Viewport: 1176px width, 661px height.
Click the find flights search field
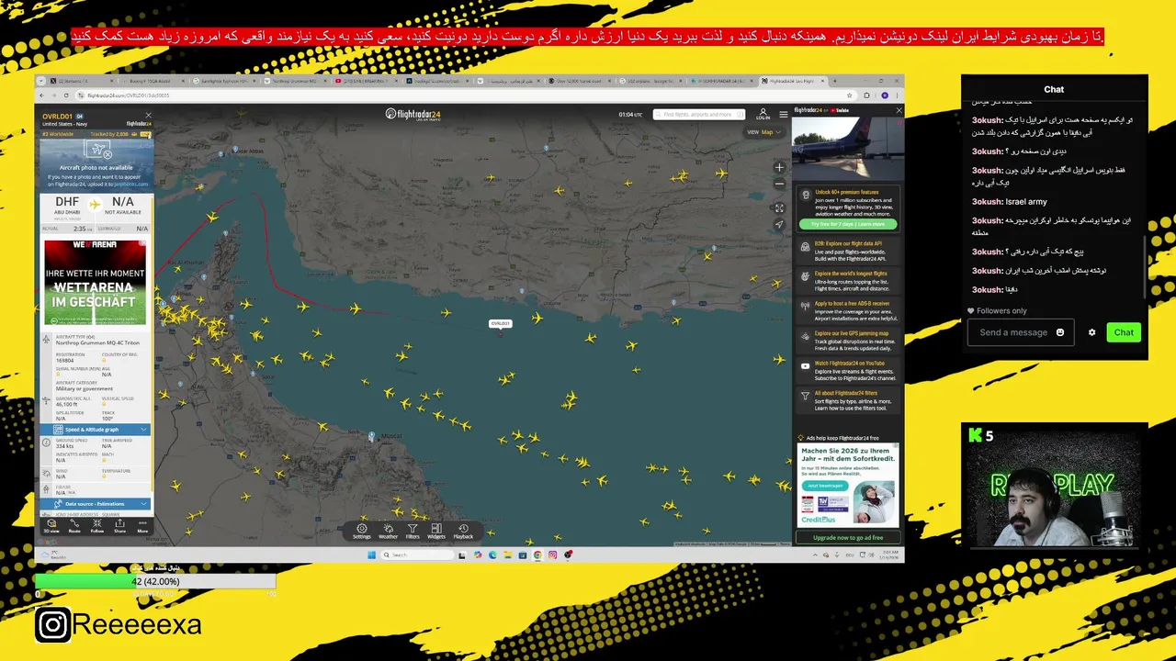(698, 115)
